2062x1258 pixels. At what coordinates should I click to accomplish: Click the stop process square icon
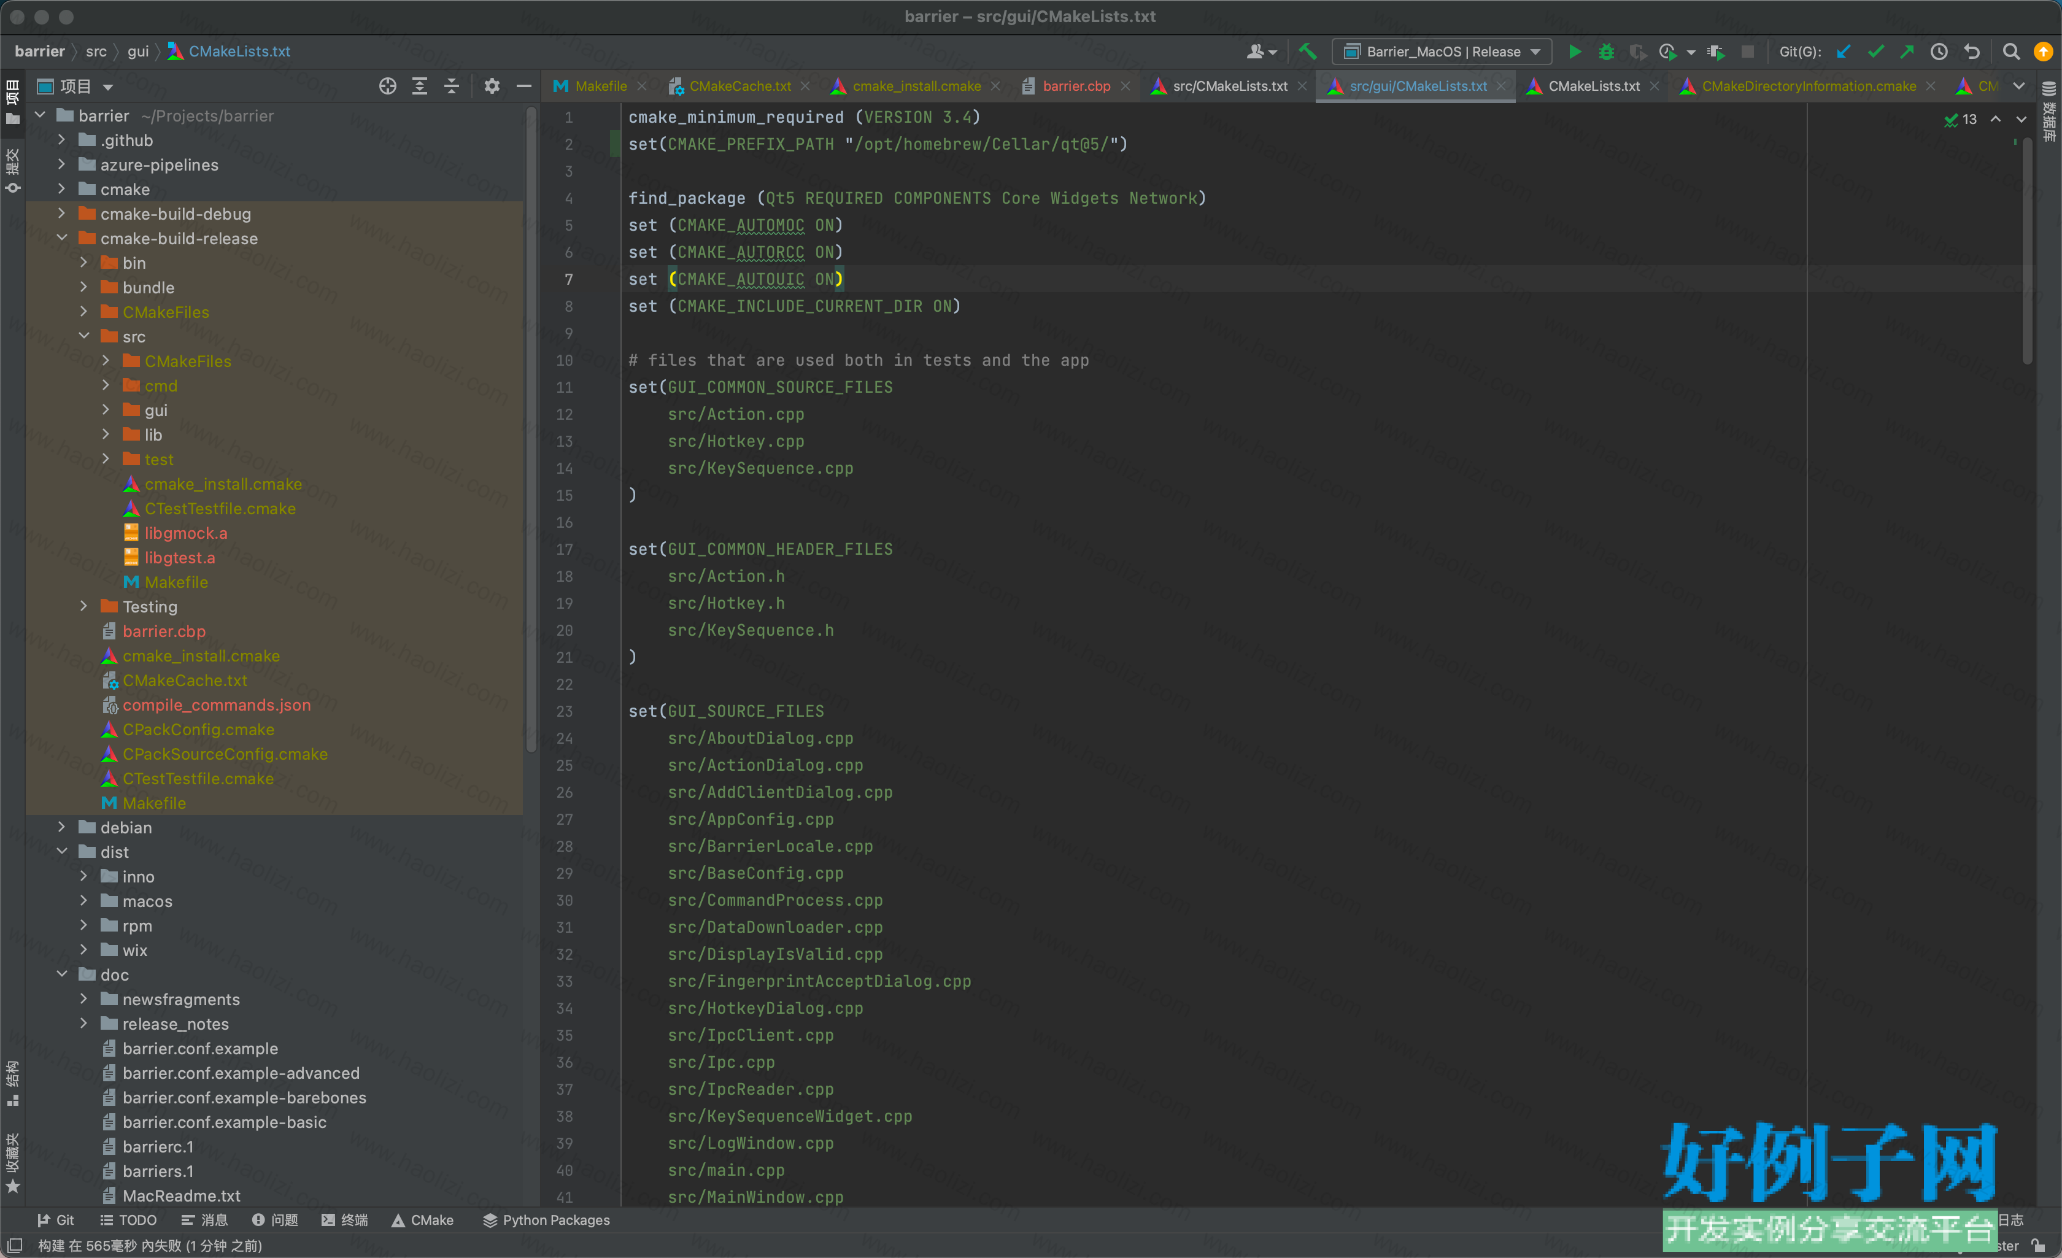[1747, 52]
